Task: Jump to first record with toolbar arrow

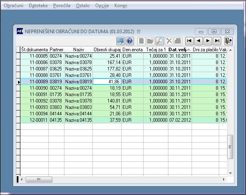Action: tap(189, 41)
